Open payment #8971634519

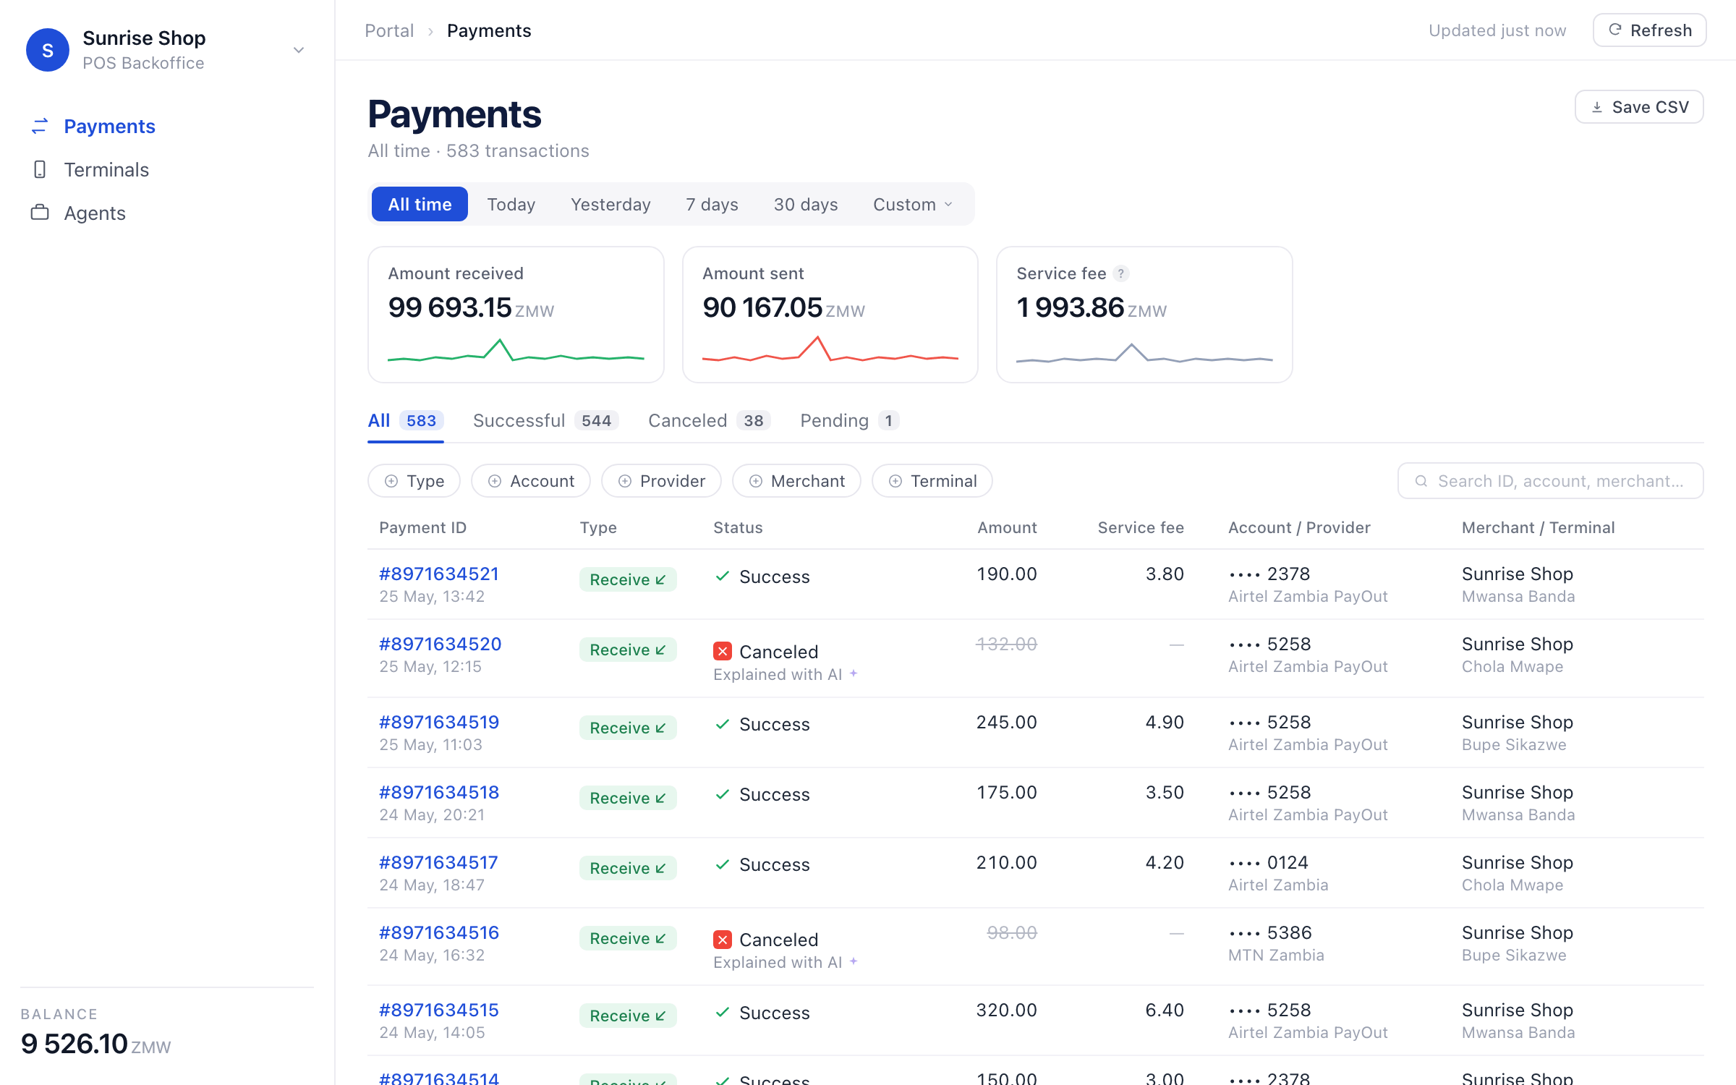tap(439, 723)
